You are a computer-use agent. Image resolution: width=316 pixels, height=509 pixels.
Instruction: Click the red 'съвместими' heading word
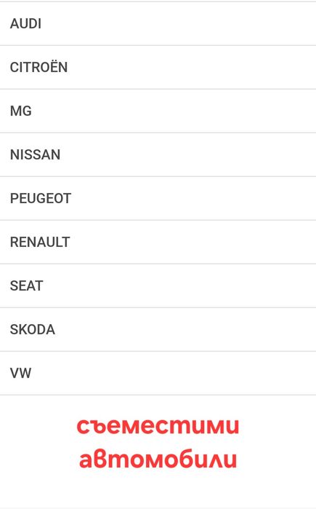tap(158, 426)
